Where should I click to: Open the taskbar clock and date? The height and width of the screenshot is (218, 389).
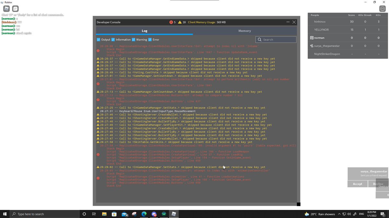(x=372, y=214)
